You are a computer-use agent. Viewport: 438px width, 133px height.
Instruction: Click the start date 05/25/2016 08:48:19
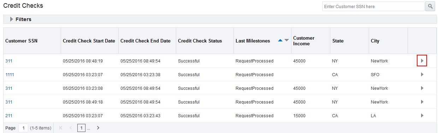[x=83, y=61]
